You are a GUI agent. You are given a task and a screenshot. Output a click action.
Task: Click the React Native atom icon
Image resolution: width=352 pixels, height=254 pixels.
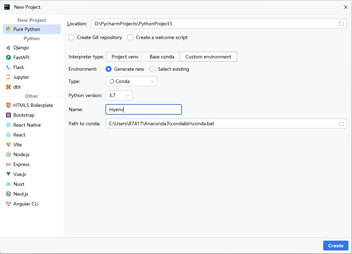point(8,125)
